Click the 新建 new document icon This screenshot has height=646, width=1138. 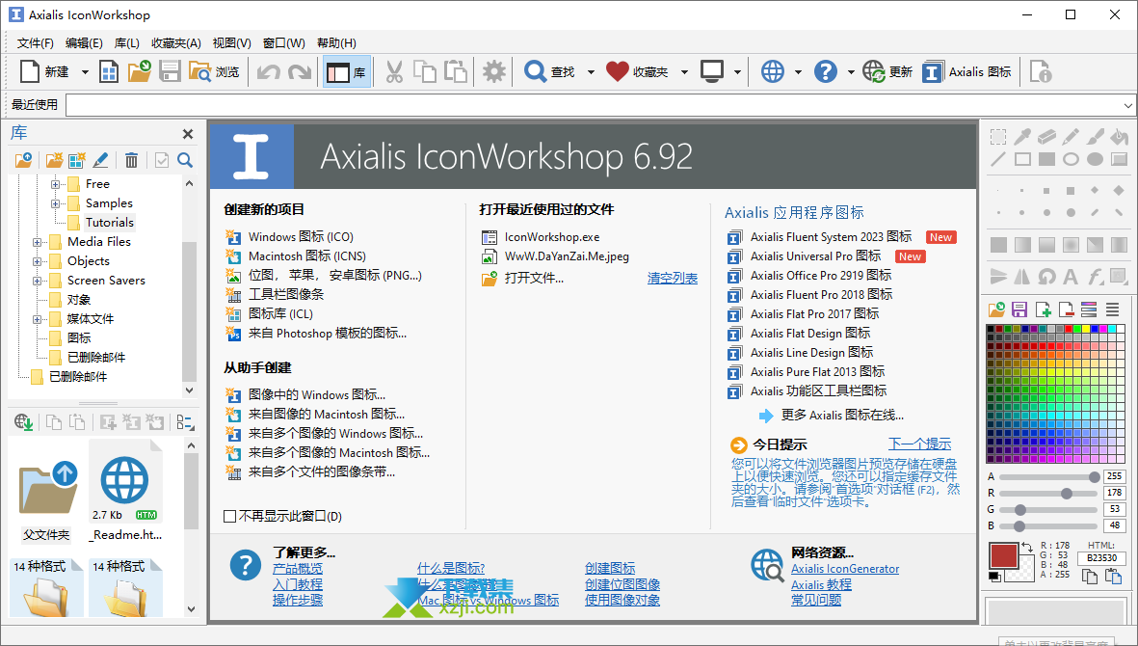[31, 72]
